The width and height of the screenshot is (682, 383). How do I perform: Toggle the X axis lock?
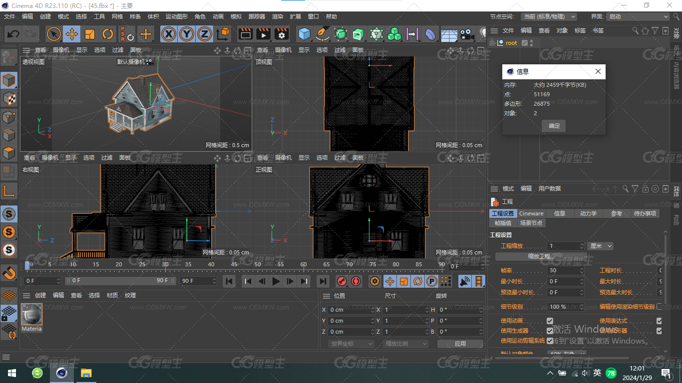(x=169, y=34)
